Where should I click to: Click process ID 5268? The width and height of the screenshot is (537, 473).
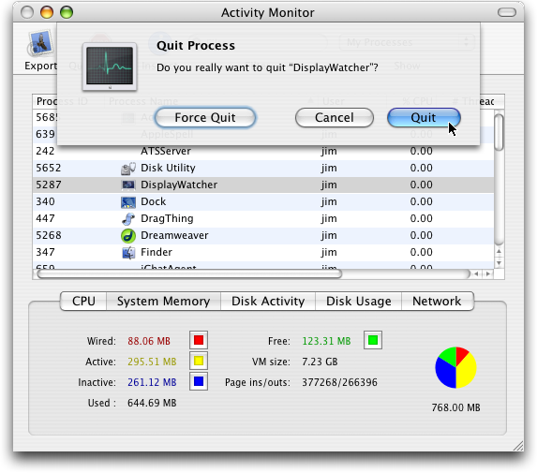click(49, 235)
